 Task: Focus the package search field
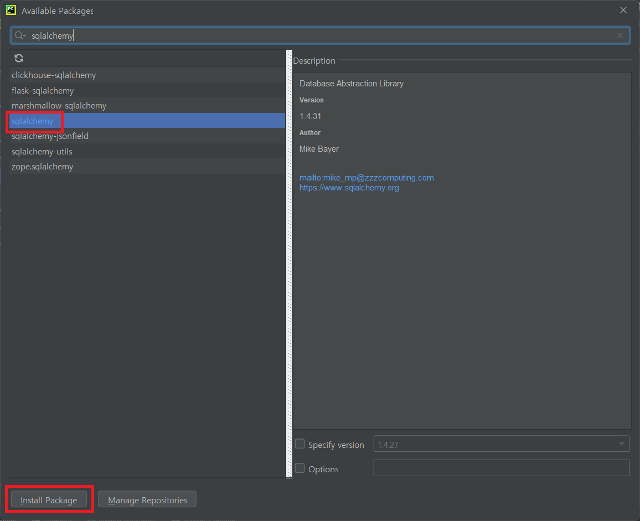(320, 35)
